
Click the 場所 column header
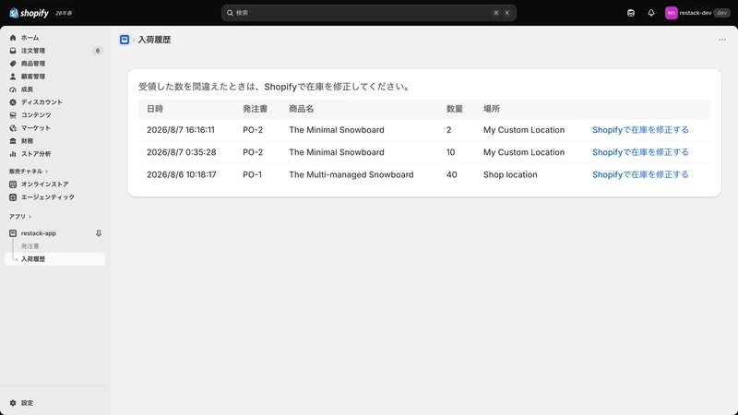click(x=492, y=109)
